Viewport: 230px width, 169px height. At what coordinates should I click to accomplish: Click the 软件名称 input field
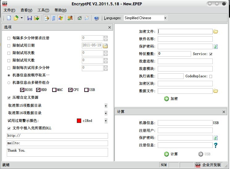(x=185, y=39)
